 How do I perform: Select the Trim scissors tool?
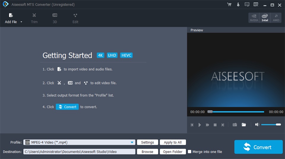coord(34,18)
